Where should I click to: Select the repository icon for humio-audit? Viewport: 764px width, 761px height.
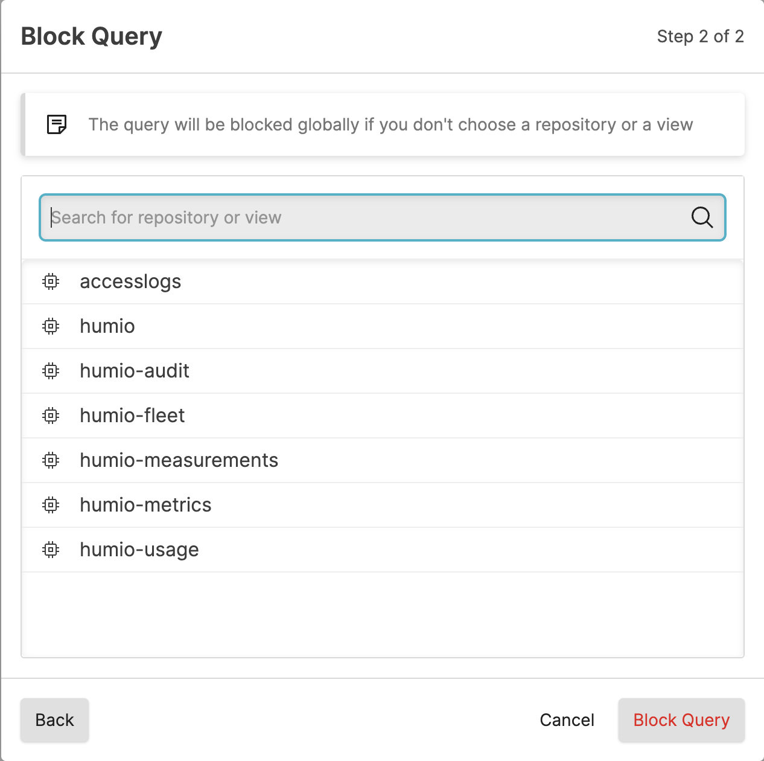tap(51, 371)
